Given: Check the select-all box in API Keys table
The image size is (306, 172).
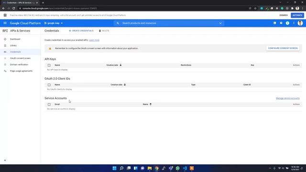Looking at the screenshot, I should pyautogui.click(x=49, y=65).
